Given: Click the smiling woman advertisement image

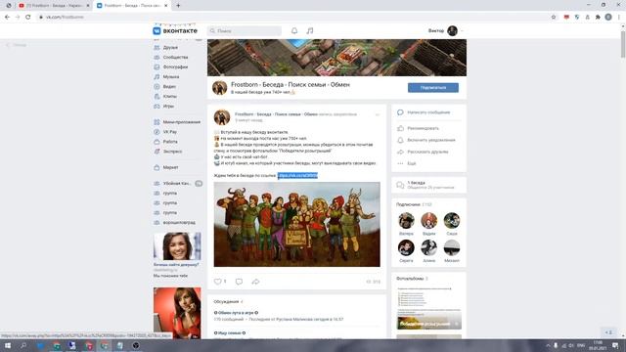Looking at the screenshot, I should point(177,245).
